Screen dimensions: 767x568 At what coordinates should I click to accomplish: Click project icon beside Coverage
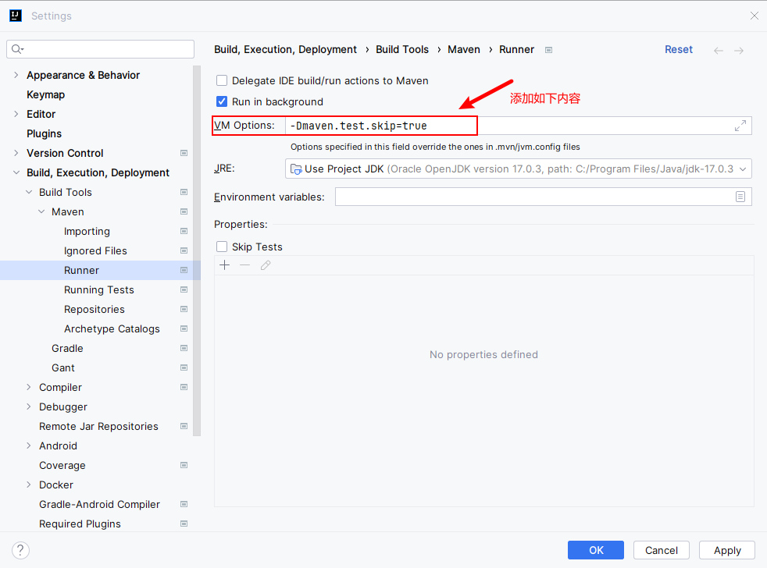coord(184,465)
